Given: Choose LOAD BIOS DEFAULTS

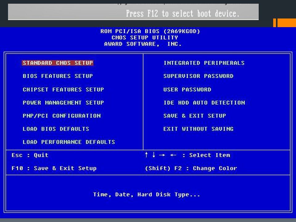Looking at the screenshot, I should [56, 129].
